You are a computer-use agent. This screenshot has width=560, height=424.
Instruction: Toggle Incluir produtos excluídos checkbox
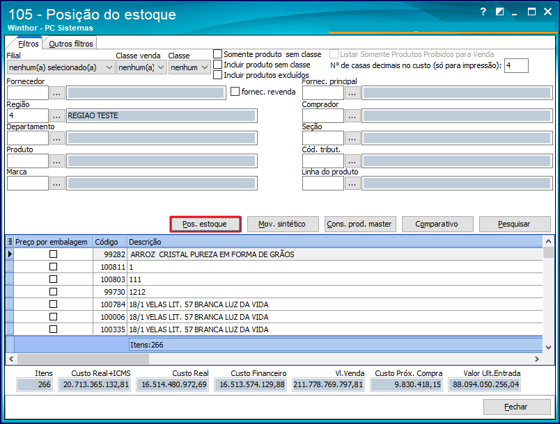pos(217,75)
